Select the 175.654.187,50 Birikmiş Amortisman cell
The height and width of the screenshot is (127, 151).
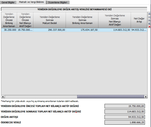point(82,30)
